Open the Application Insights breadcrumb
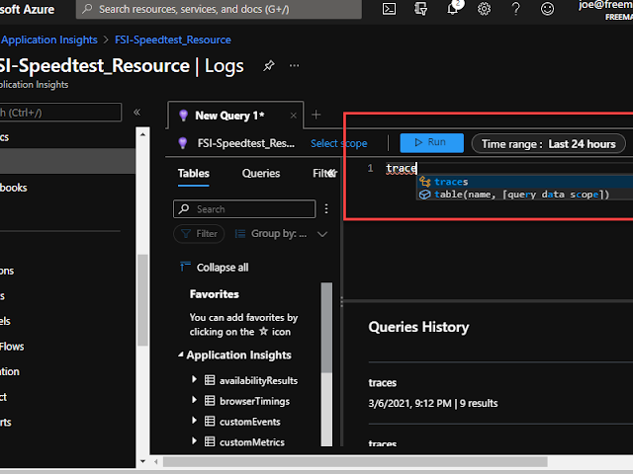Viewport: 633px width, 474px height. pos(49,39)
